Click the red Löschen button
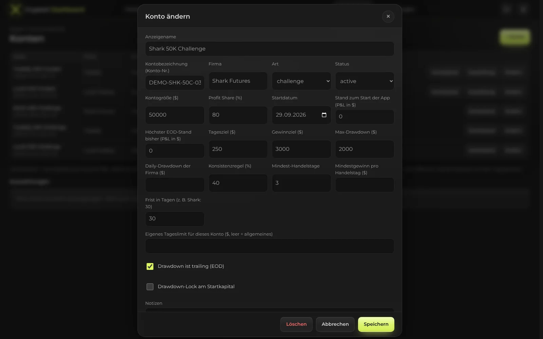This screenshot has height=339, width=543. (x=296, y=324)
